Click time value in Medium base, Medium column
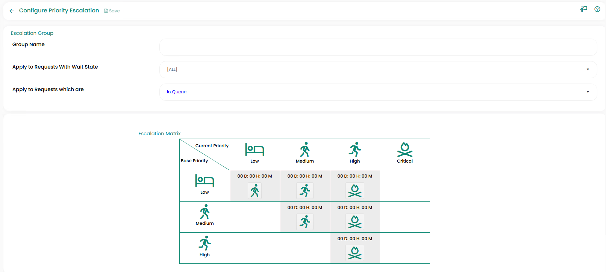This screenshot has height=272, width=606. coord(305,208)
